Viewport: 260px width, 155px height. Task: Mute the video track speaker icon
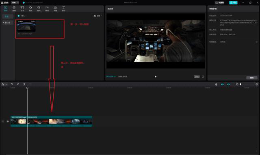[x=8, y=121]
